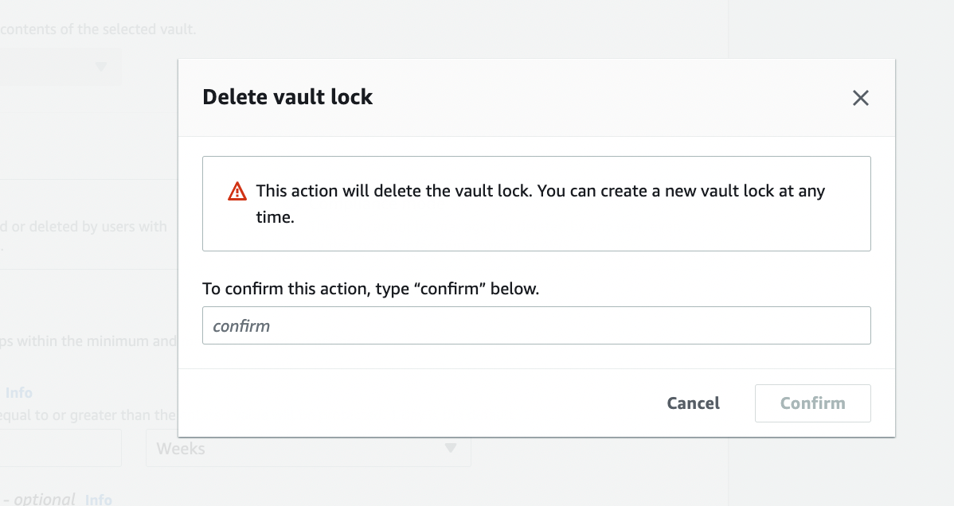The height and width of the screenshot is (506, 954).
Task: Click the alert message about deleting the vault lock
Action: point(541,203)
